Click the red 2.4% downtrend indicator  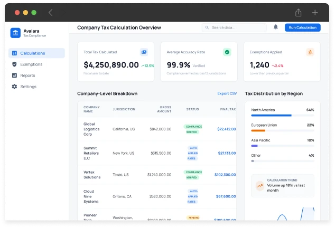[277, 66]
